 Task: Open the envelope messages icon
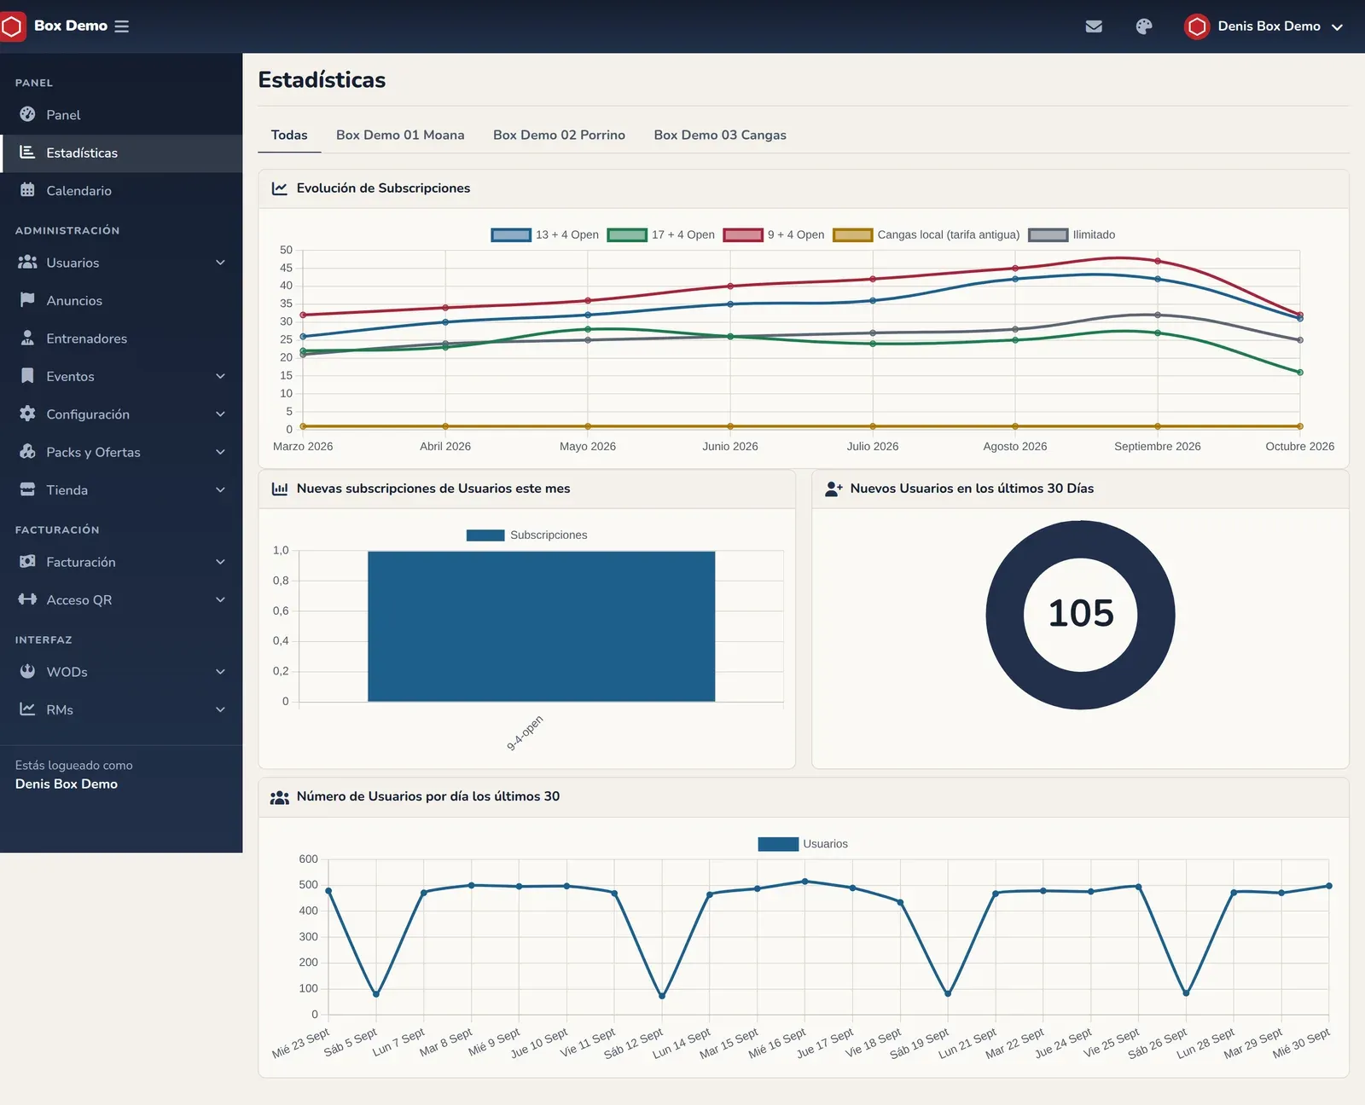click(1094, 26)
